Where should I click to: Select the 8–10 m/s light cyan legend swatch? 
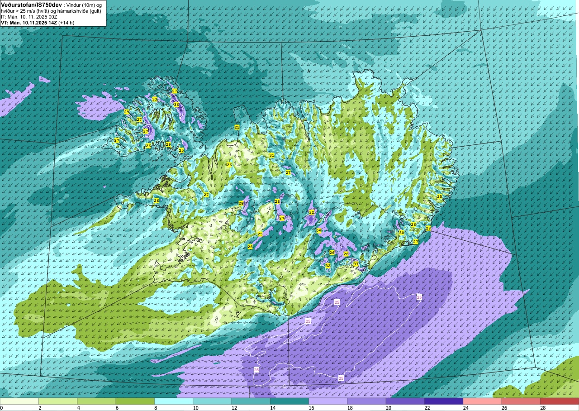(174, 401)
